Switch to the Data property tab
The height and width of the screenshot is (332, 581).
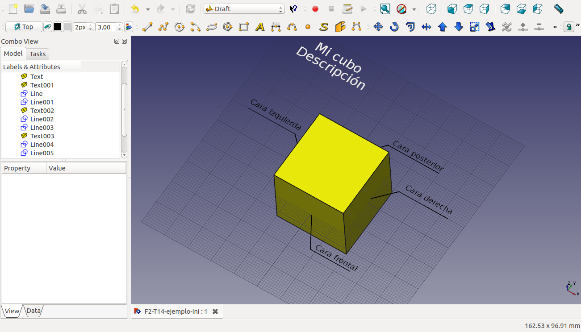click(x=33, y=311)
